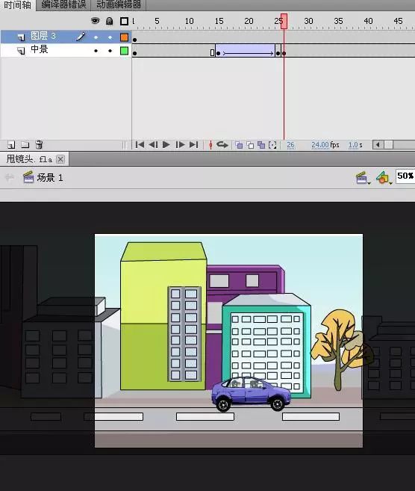
Task: Open the 50% zoom combo box
Action: pos(405,176)
